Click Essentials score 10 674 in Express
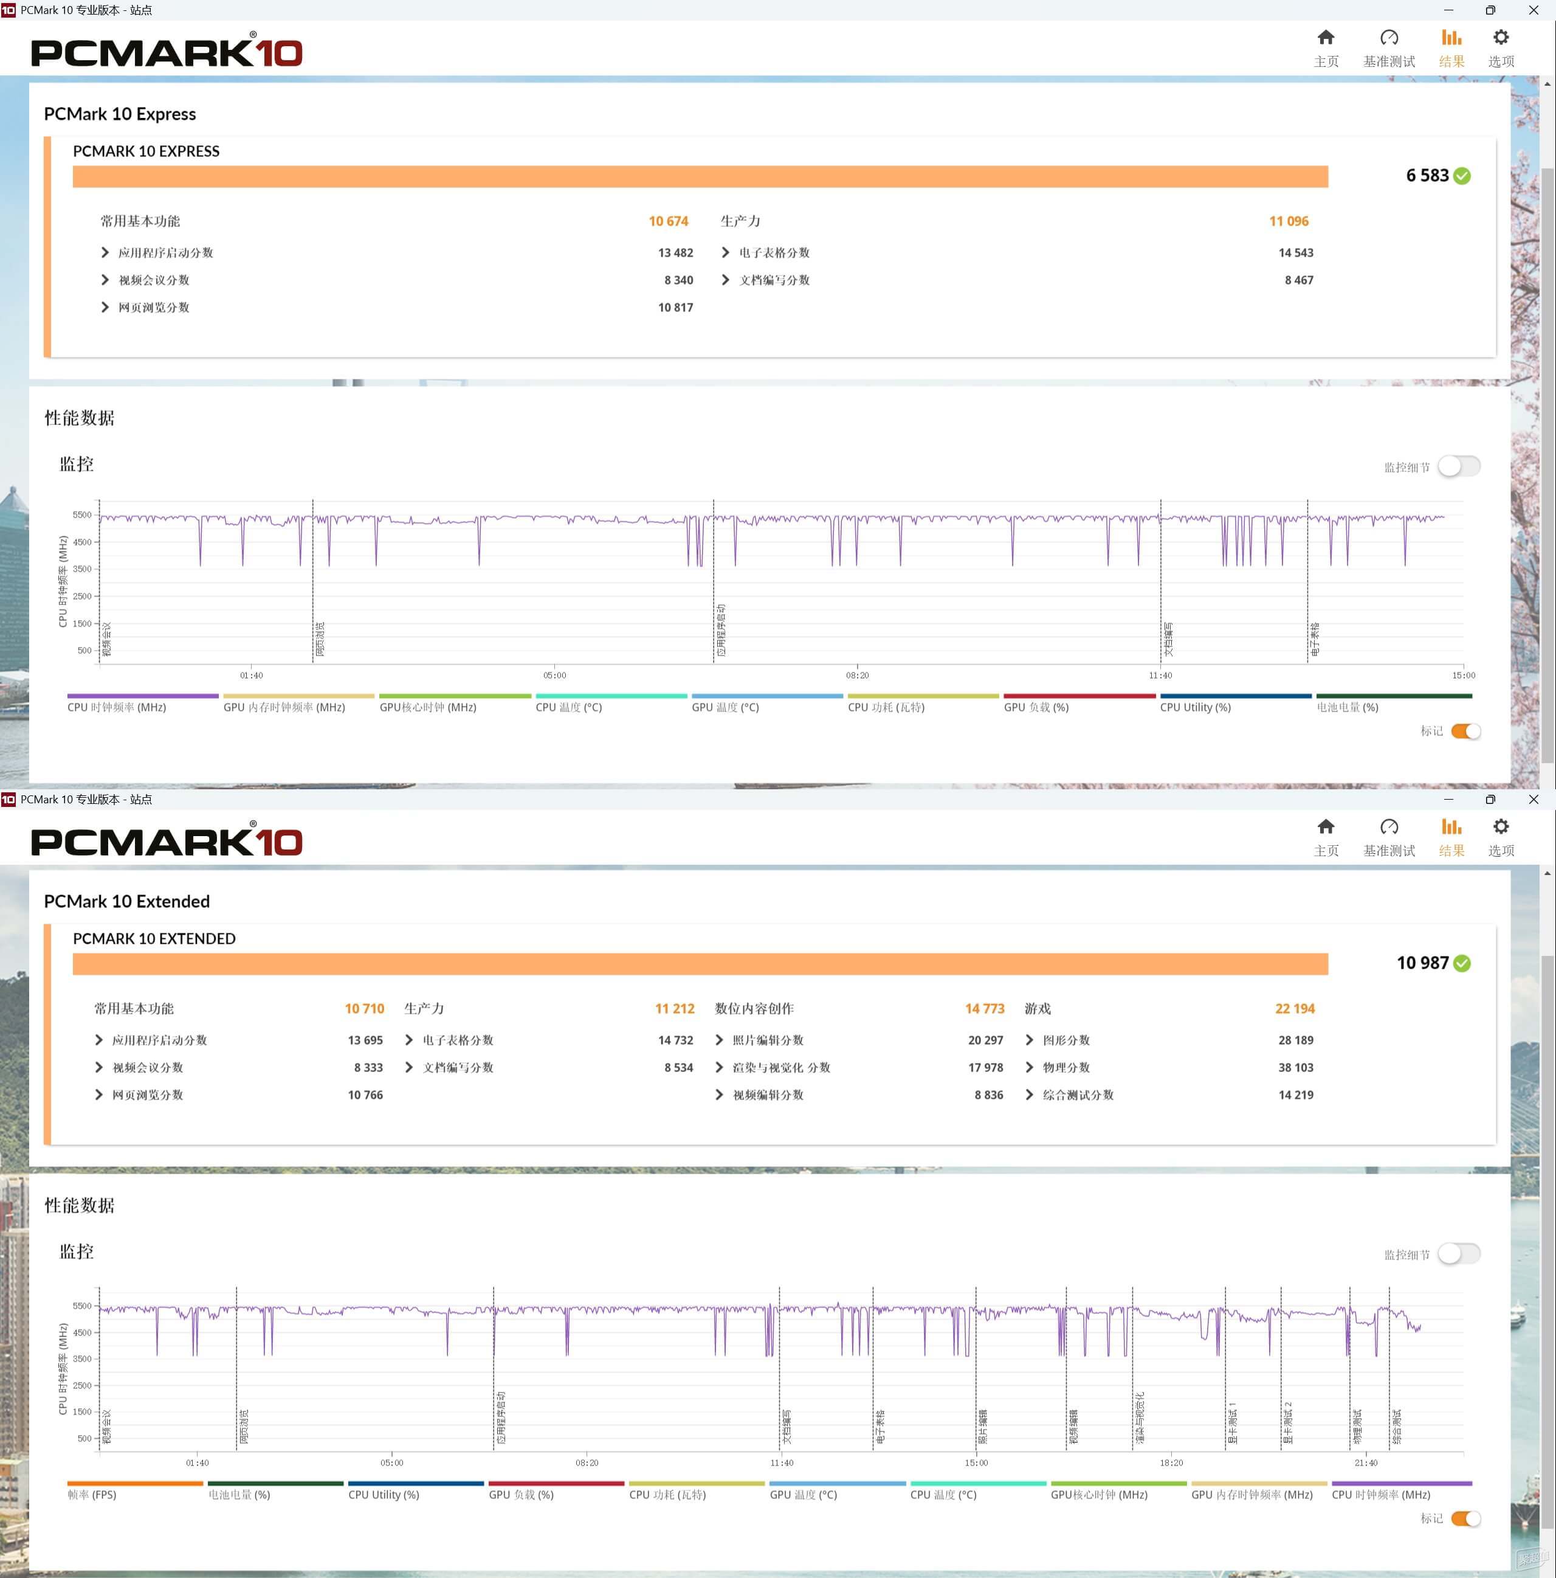 [x=668, y=221]
